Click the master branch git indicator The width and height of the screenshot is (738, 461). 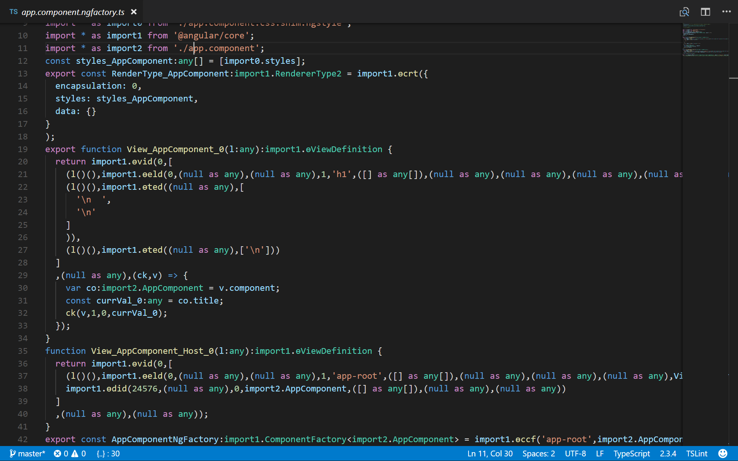pyautogui.click(x=27, y=454)
